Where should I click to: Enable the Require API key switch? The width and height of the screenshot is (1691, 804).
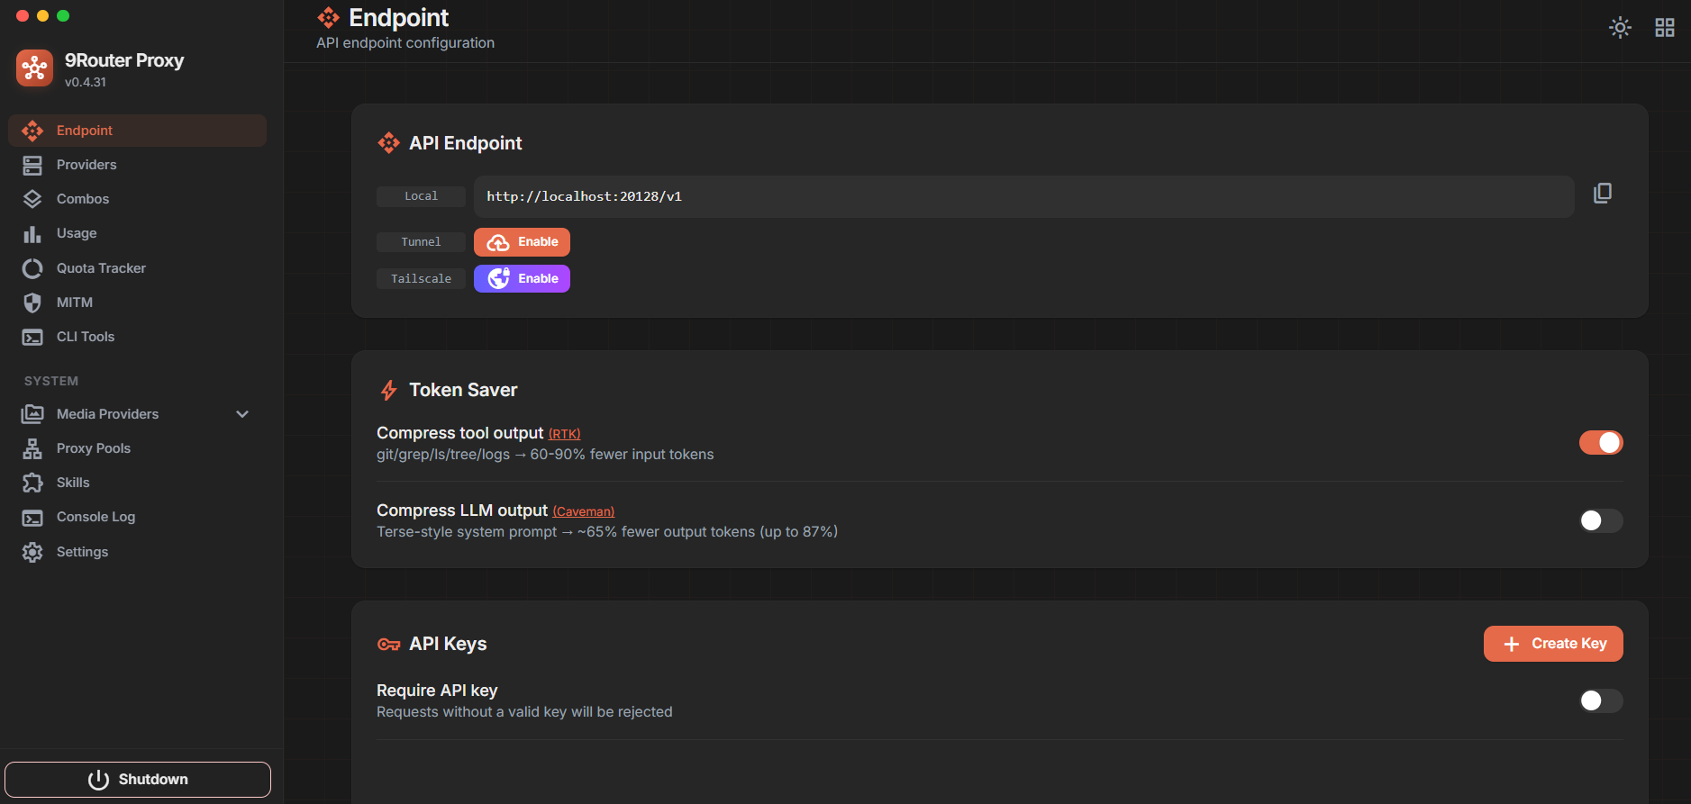pyautogui.click(x=1601, y=700)
